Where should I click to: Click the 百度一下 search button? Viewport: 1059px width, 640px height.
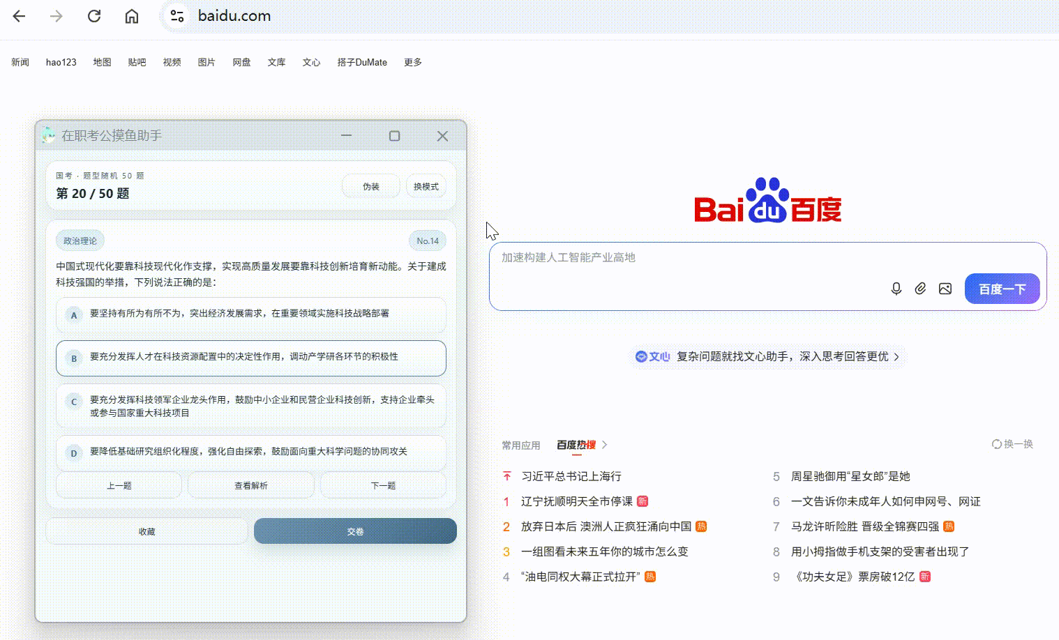point(1002,289)
